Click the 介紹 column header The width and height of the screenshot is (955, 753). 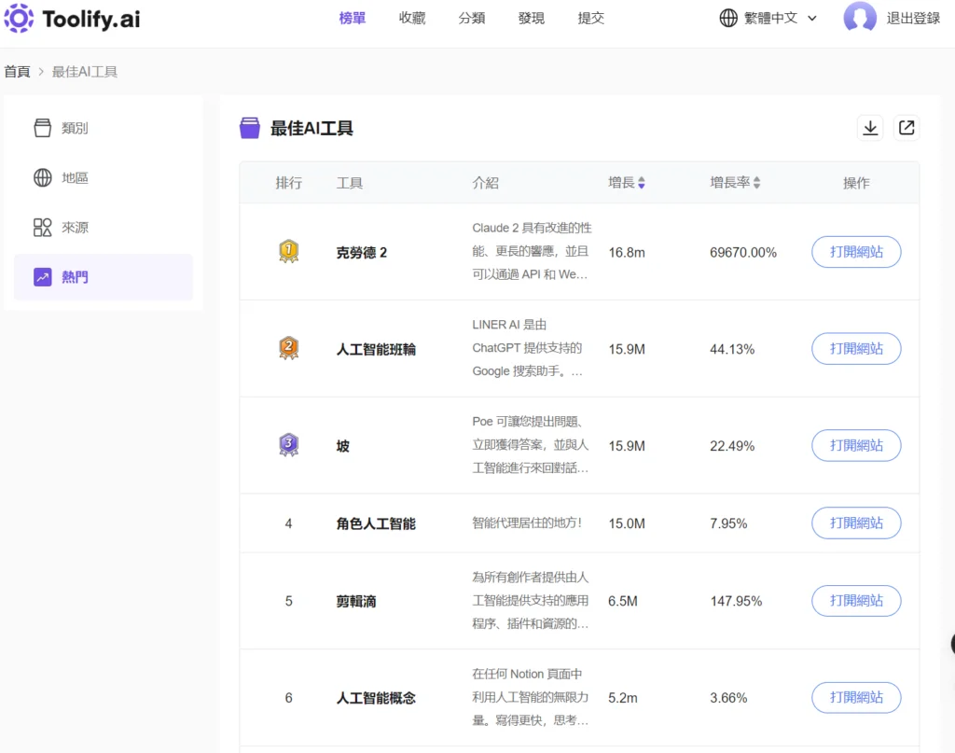[x=485, y=183]
